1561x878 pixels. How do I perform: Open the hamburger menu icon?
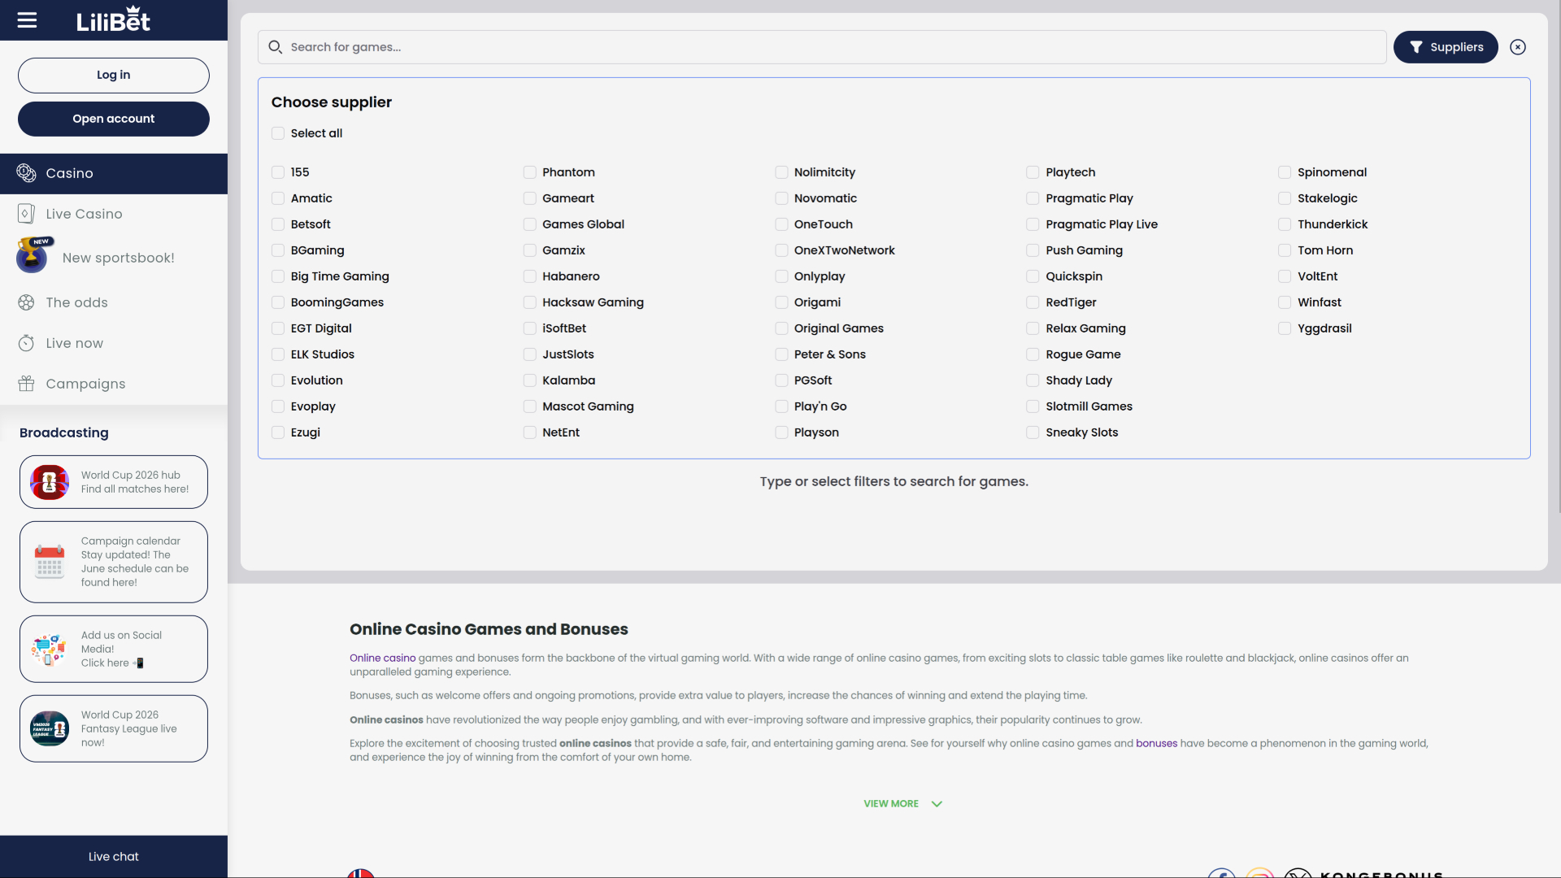pos(27,20)
